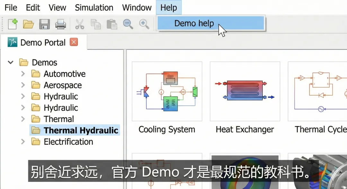Click the Open folder toolbar icon
347x189 pixels.
(28, 24)
